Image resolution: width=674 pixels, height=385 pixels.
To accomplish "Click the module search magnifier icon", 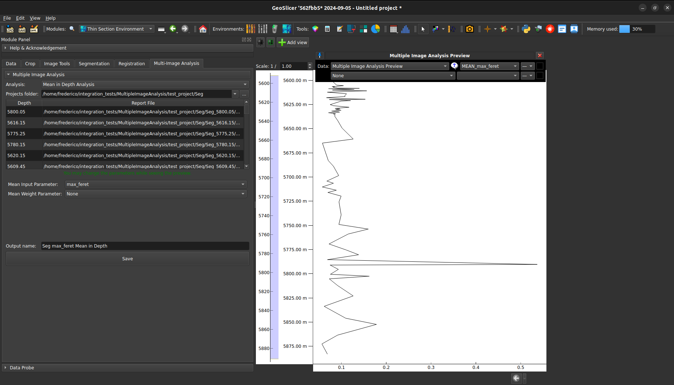I will [72, 29].
